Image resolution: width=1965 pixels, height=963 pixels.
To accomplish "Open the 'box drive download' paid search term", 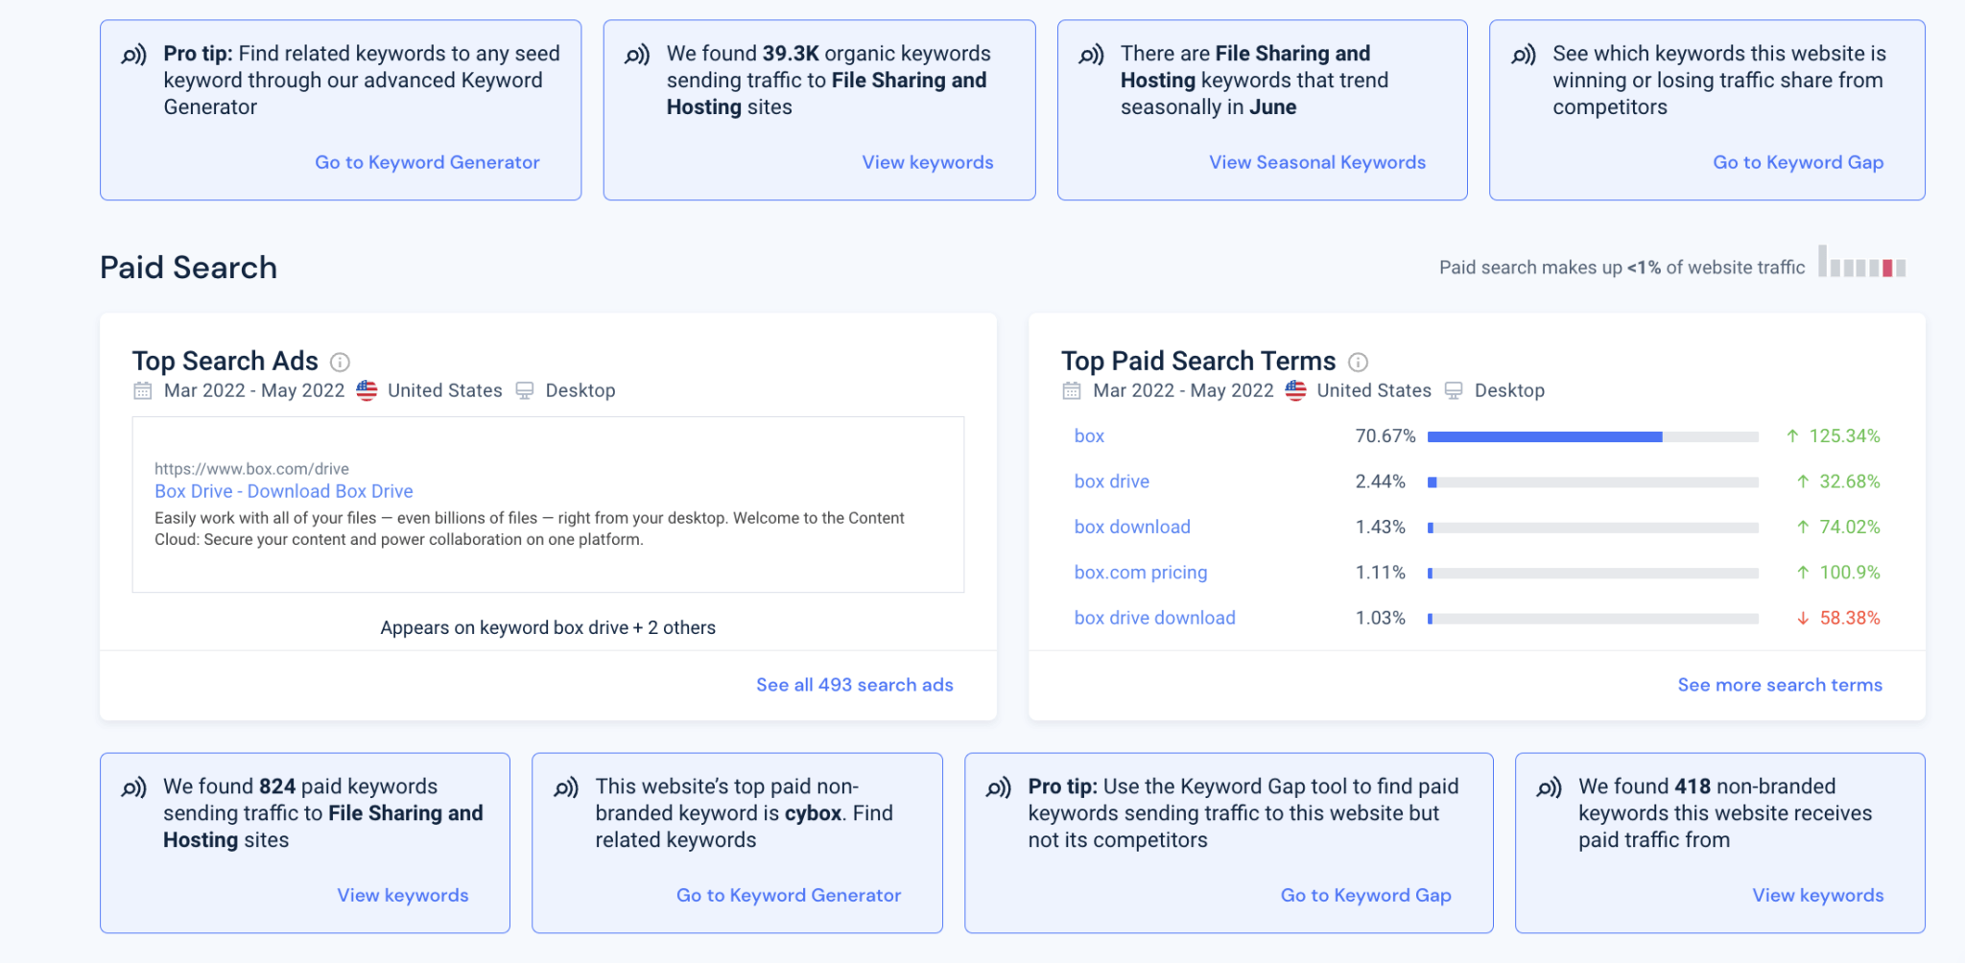I will point(1155,618).
